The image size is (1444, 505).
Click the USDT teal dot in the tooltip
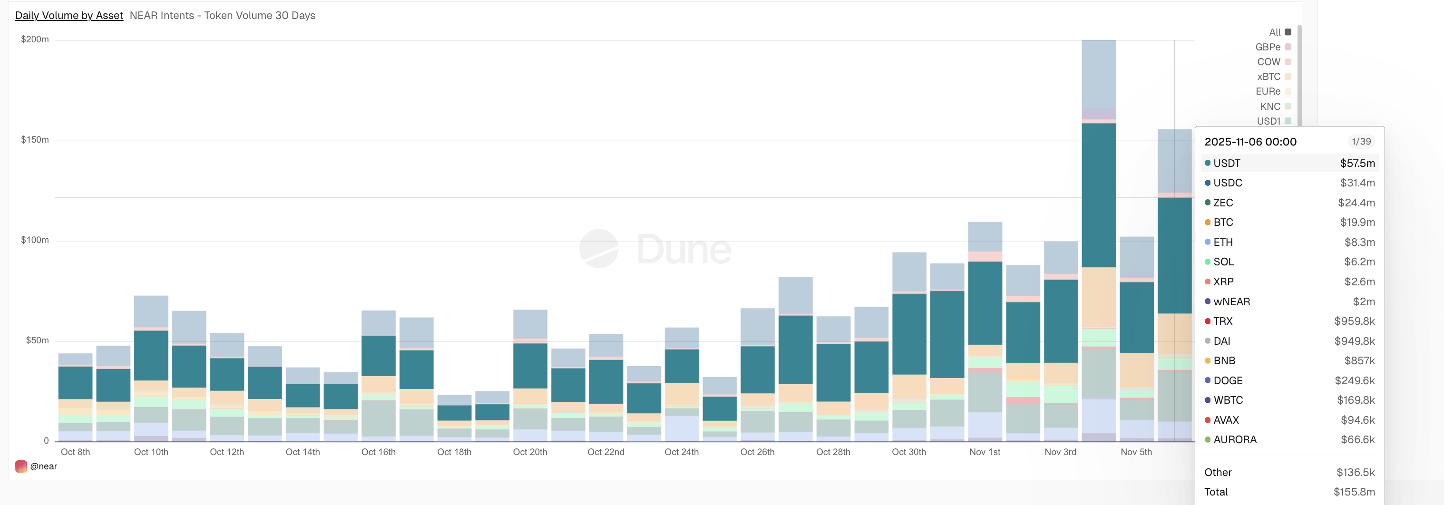click(1208, 163)
